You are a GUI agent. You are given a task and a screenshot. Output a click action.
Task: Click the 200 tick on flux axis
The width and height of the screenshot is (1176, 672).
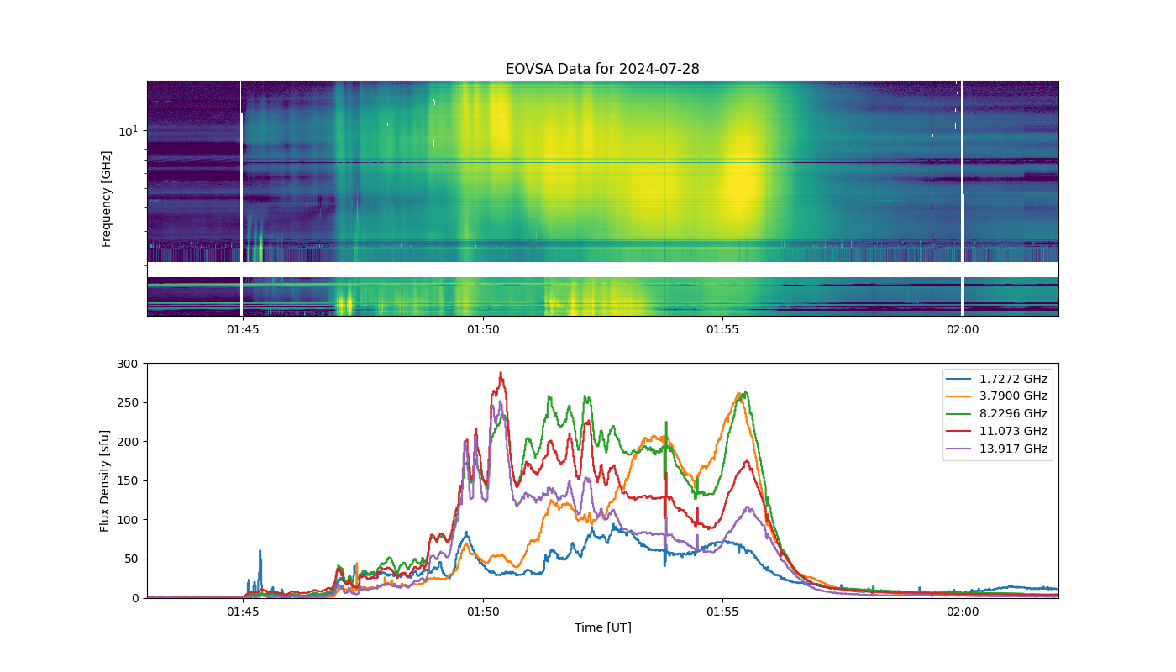(129, 442)
